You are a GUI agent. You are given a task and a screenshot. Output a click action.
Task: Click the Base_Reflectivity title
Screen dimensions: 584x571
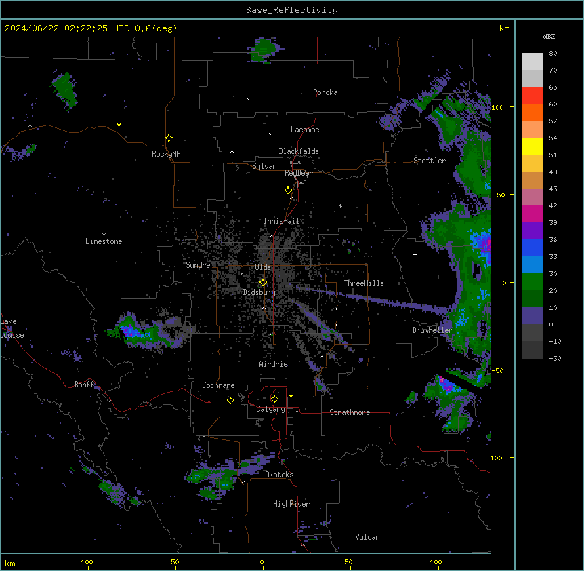point(292,10)
